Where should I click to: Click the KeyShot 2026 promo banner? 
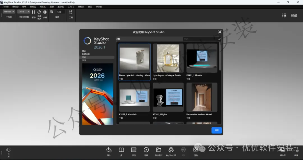tap(98, 94)
